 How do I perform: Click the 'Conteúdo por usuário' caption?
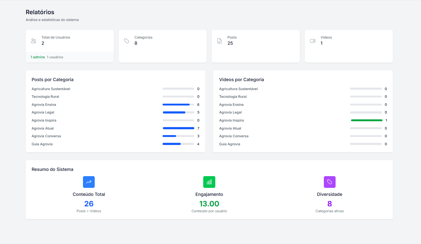click(x=209, y=211)
